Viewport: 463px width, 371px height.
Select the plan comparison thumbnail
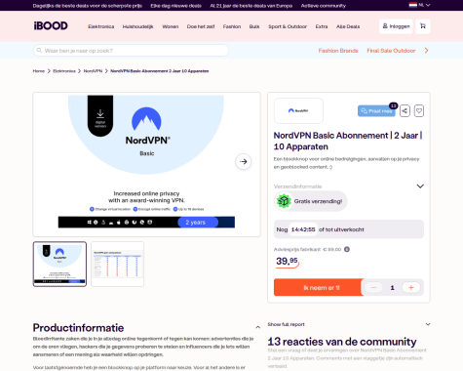(x=118, y=264)
